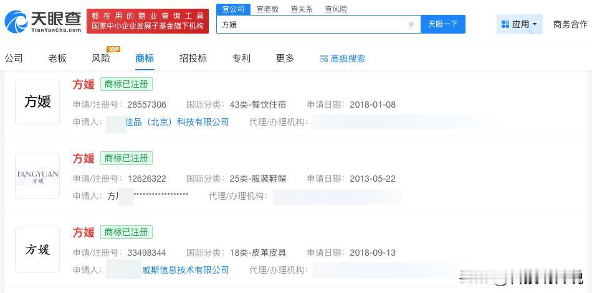Open the 方媛 trademark thumbnail for 28557306
592x293 pixels.
click(37, 102)
